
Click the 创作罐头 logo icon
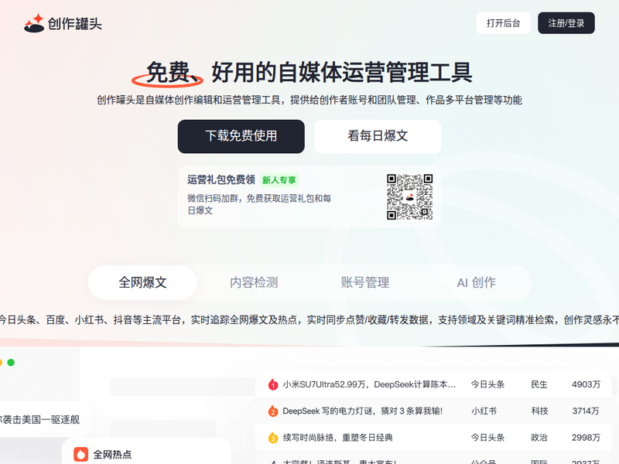34,23
